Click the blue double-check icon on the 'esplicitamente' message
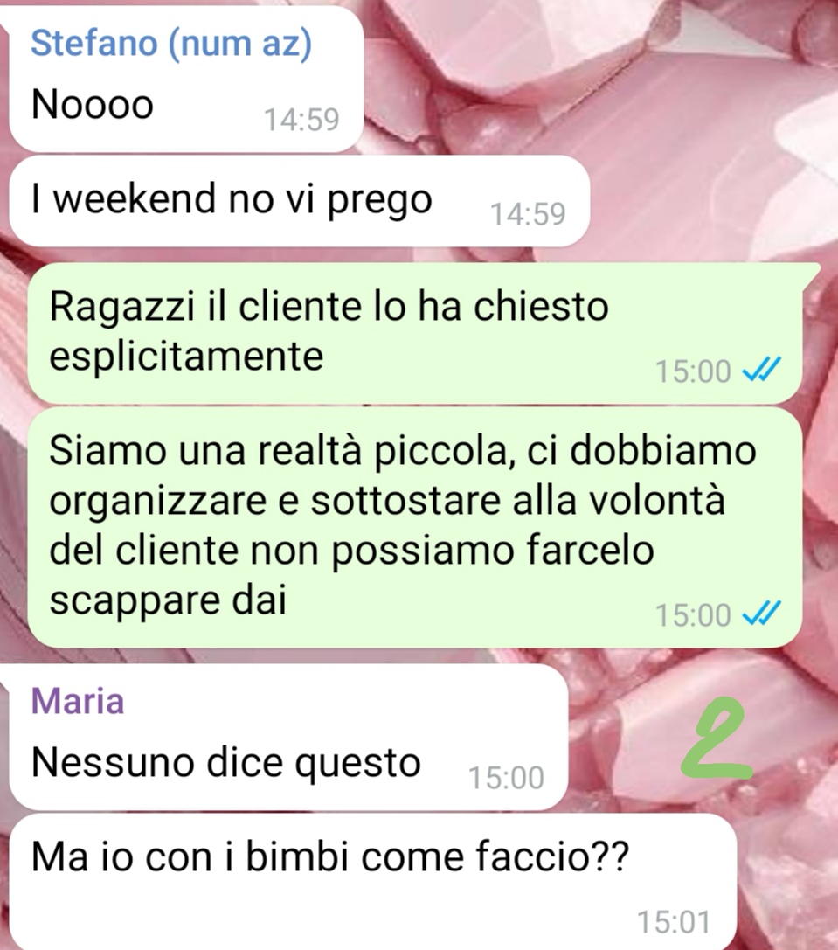838x950 pixels. coord(762,369)
